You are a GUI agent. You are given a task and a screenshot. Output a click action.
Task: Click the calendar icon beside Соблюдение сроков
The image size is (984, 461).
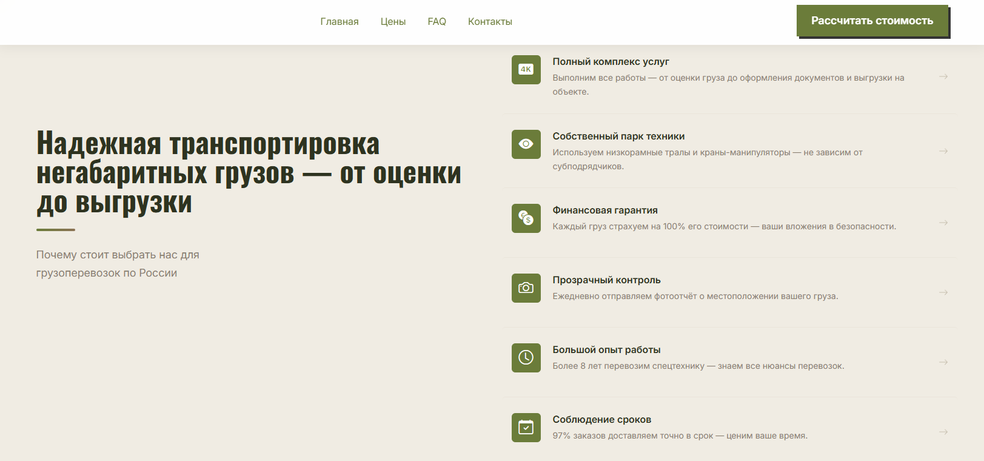[526, 428]
